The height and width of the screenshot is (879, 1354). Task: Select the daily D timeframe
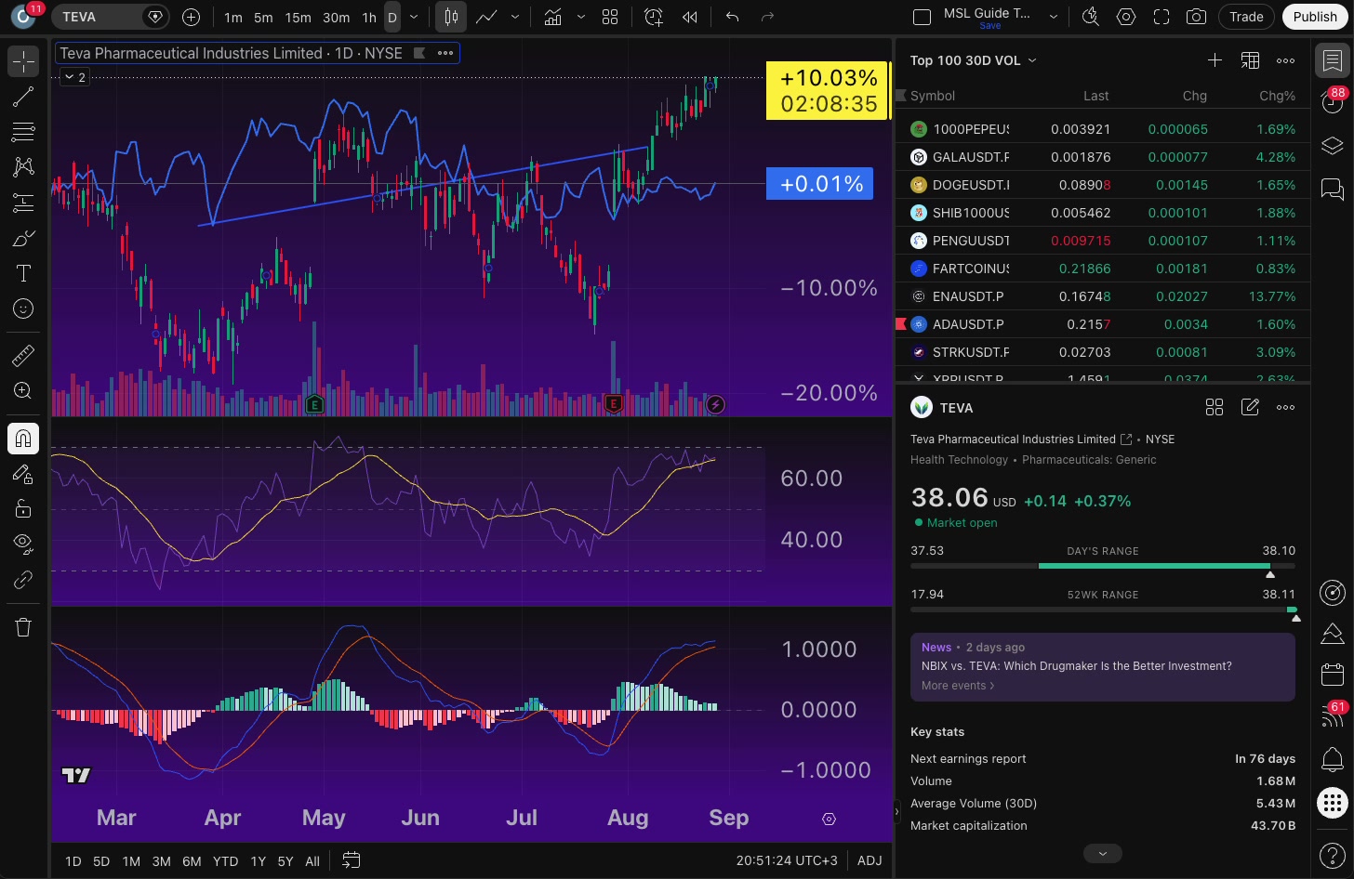392,17
